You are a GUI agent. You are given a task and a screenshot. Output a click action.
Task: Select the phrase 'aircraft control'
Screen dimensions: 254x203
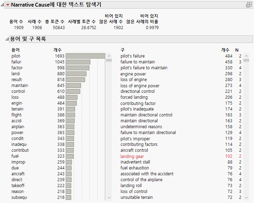pyautogui.click(x=134, y=150)
